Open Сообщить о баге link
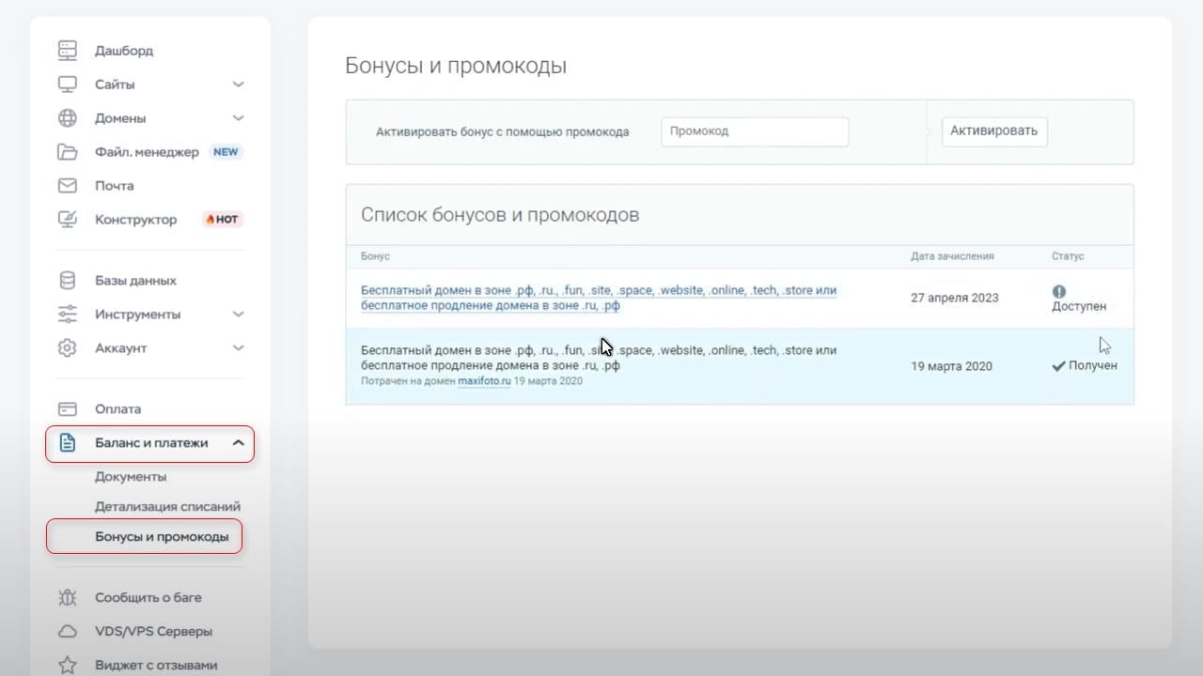1203x676 pixels. tap(148, 597)
